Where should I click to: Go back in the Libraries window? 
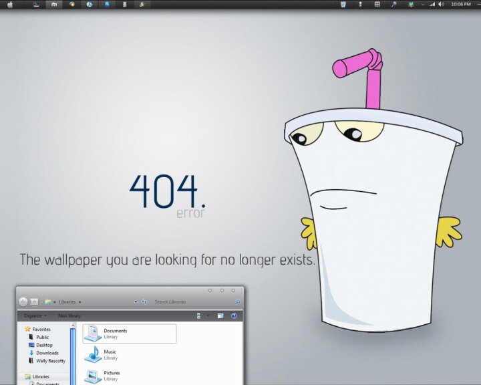click(x=23, y=302)
